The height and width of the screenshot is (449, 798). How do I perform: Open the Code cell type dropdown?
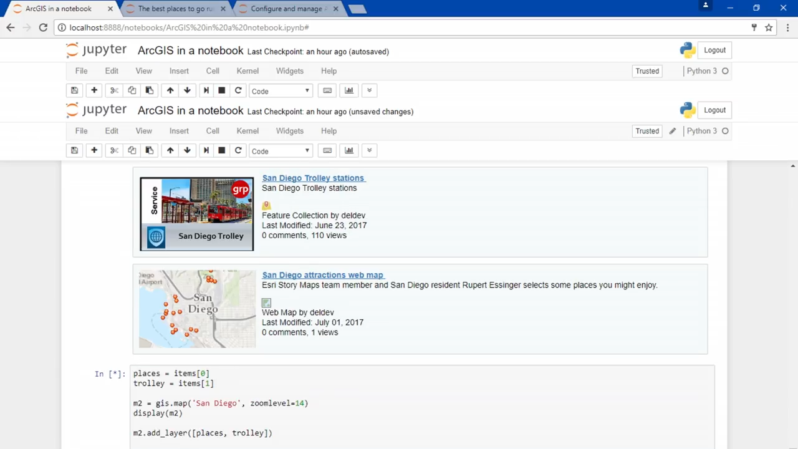point(281,151)
